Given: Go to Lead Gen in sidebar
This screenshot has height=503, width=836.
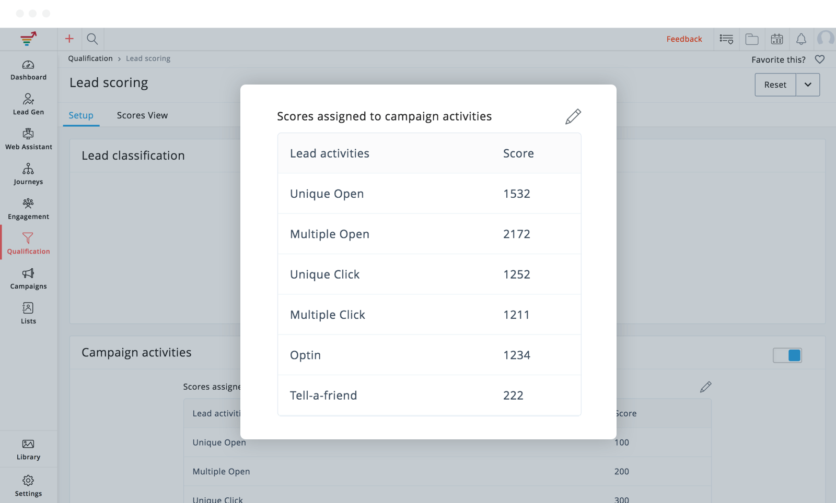Looking at the screenshot, I should click(x=28, y=104).
